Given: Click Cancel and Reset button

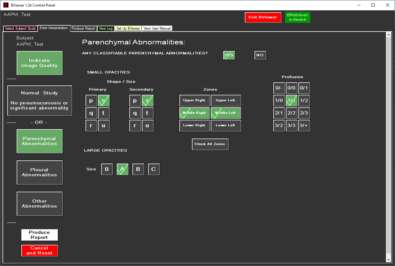Looking at the screenshot, I should pyautogui.click(x=39, y=251).
